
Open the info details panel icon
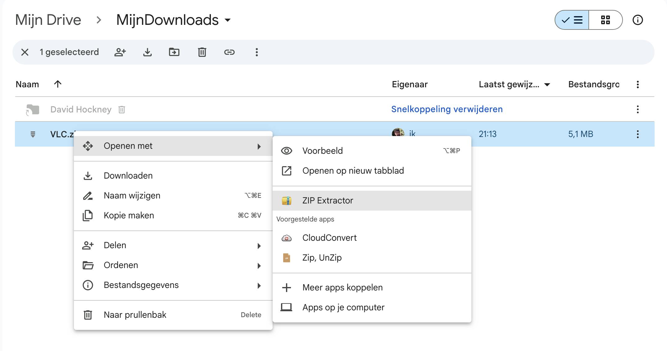click(x=638, y=20)
